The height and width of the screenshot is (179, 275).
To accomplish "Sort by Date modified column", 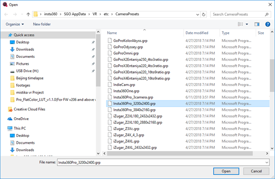I will 197,33.
